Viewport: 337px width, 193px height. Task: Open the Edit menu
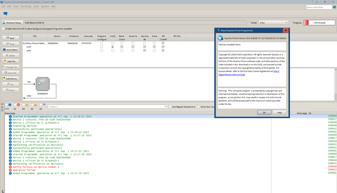9,6
